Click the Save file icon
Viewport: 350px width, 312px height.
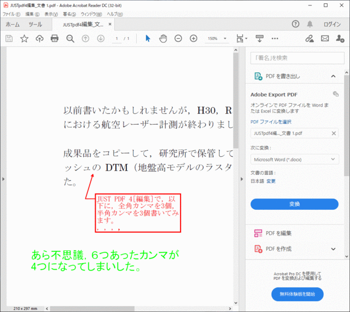[x=9, y=39]
